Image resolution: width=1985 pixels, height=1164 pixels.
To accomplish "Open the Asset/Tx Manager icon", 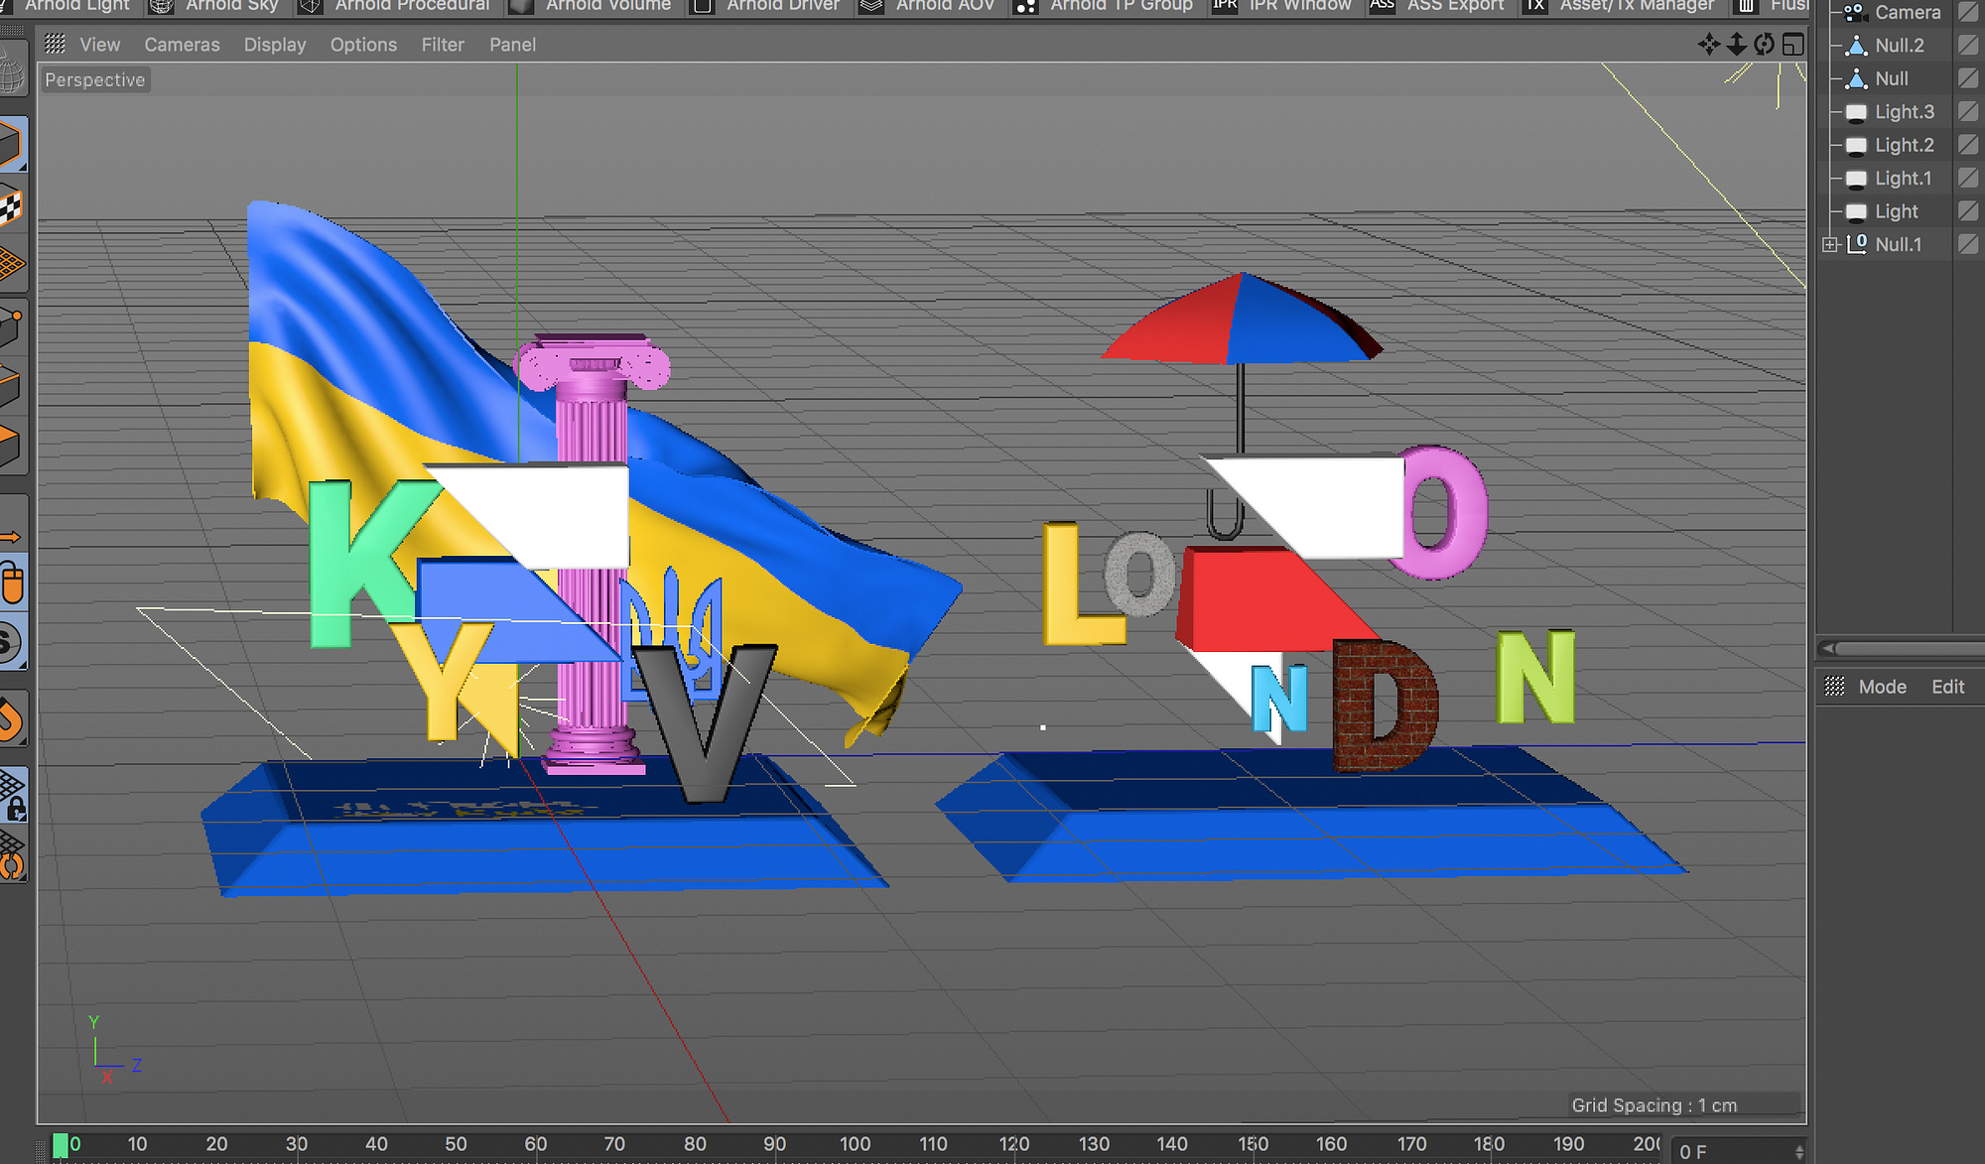I will [1534, 5].
